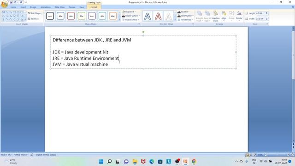This screenshot has height=166, width=295.
Task: Click the 'Difference between JDK , JRE and JVM' heading
Action: [92, 40]
